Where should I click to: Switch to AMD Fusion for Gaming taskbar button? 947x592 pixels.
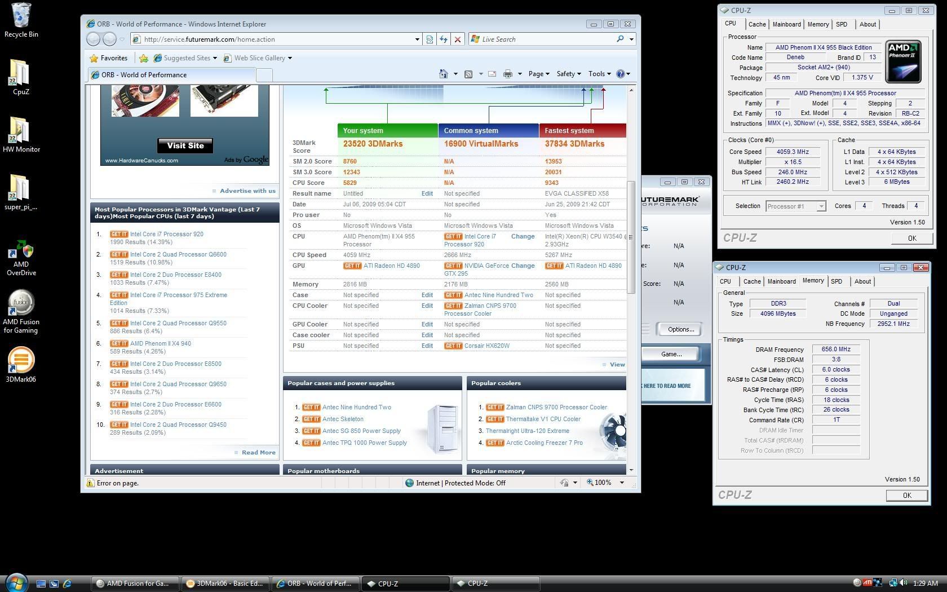coord(136,584)
